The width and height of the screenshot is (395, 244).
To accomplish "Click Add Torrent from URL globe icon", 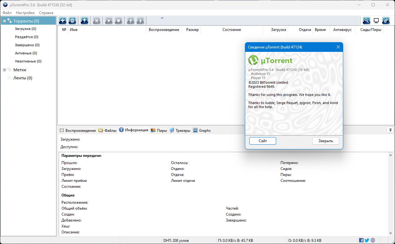I will (x=72, y=21).
